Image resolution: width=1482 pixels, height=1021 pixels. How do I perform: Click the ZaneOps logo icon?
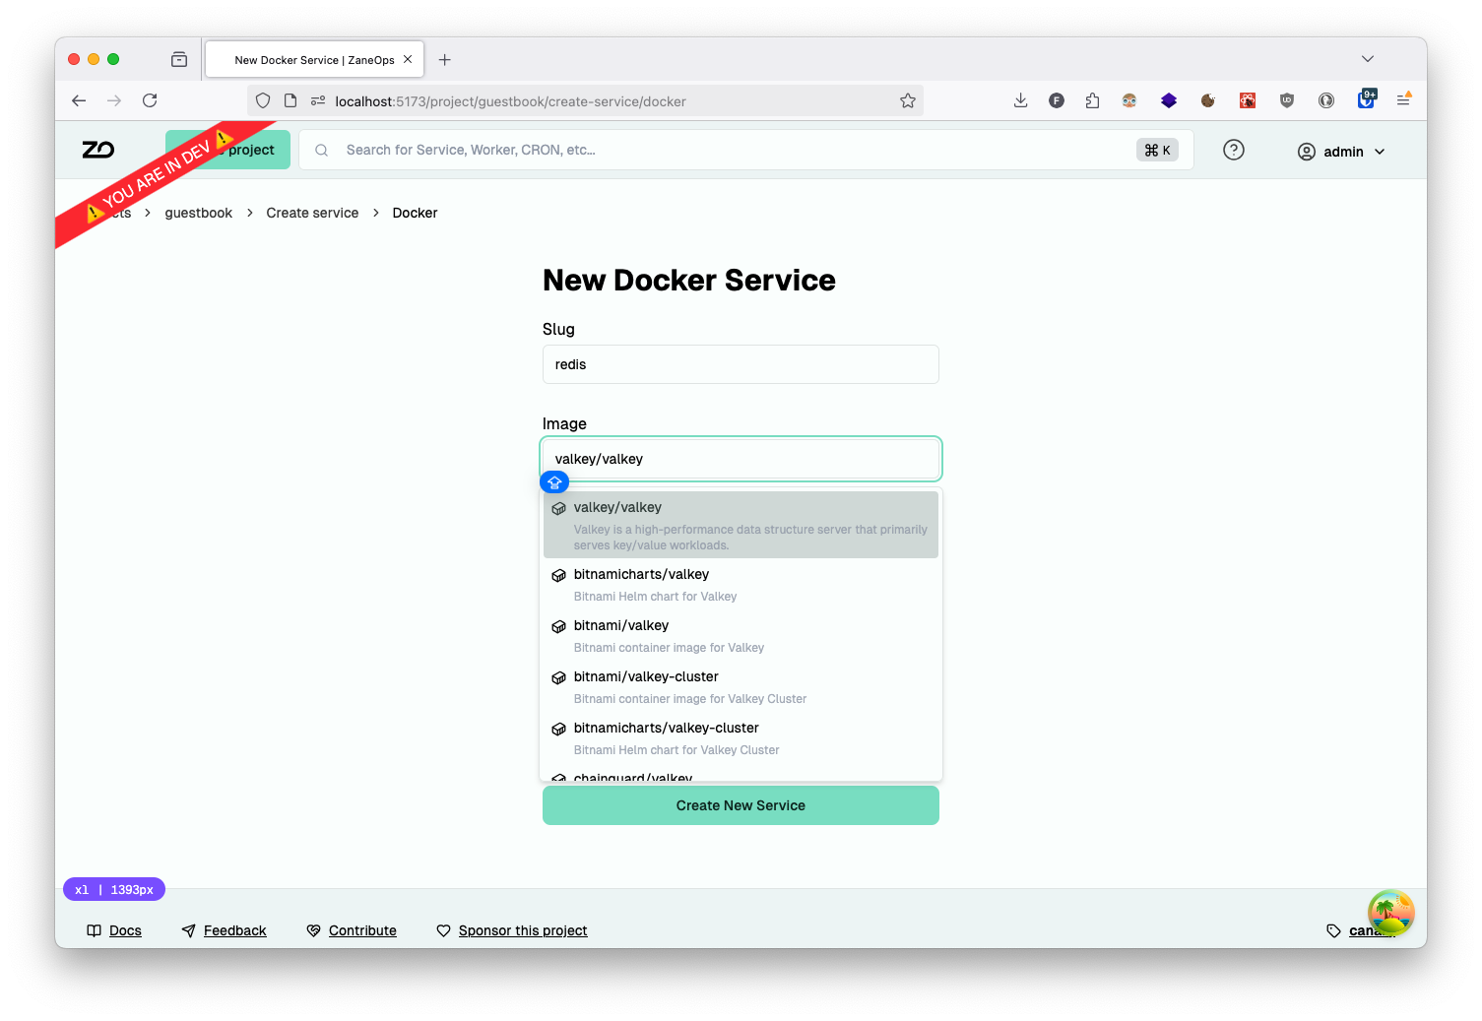click(x=98, y=150)
